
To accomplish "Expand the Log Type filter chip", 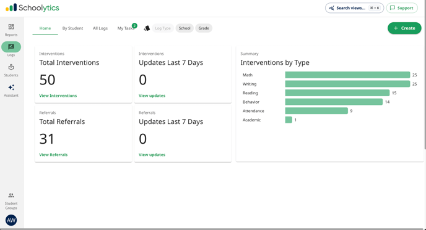I will click(163, 28).
